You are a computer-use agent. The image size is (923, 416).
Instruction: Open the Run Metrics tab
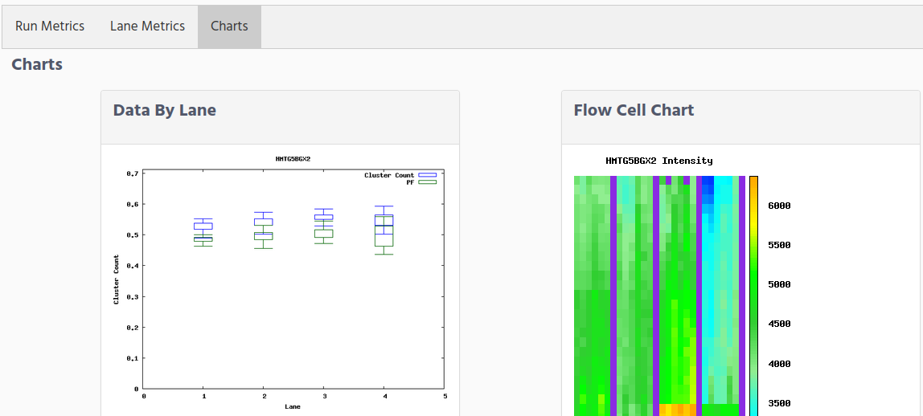pos(50,27)
